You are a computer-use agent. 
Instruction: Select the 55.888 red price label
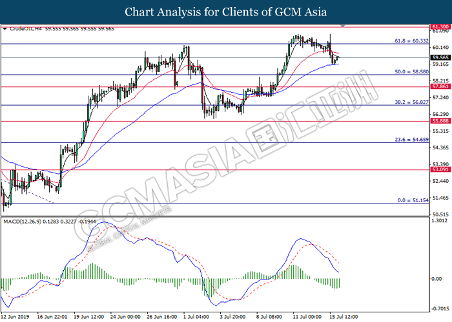pyautogui.click(x=440, y=121)
